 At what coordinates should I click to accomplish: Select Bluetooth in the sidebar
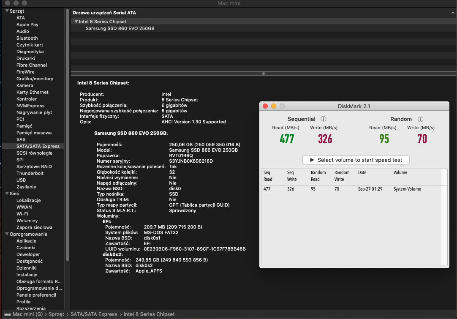coord(27,38)
